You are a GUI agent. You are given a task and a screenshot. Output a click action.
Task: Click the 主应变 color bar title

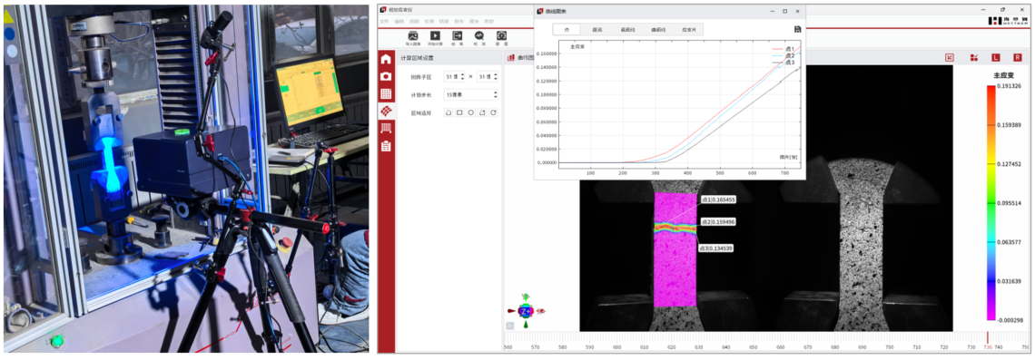1003,76
